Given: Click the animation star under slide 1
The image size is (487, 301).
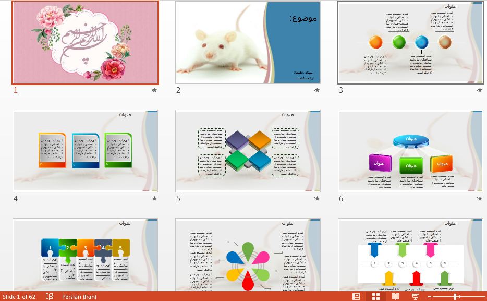Looking at the screenshot, I should [x=154, y=90].
